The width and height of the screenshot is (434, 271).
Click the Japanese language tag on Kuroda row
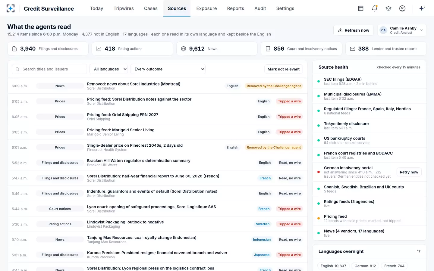(262, 255)
